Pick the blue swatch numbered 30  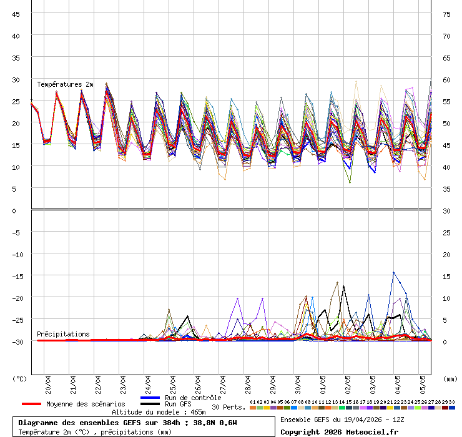point(452,408)
